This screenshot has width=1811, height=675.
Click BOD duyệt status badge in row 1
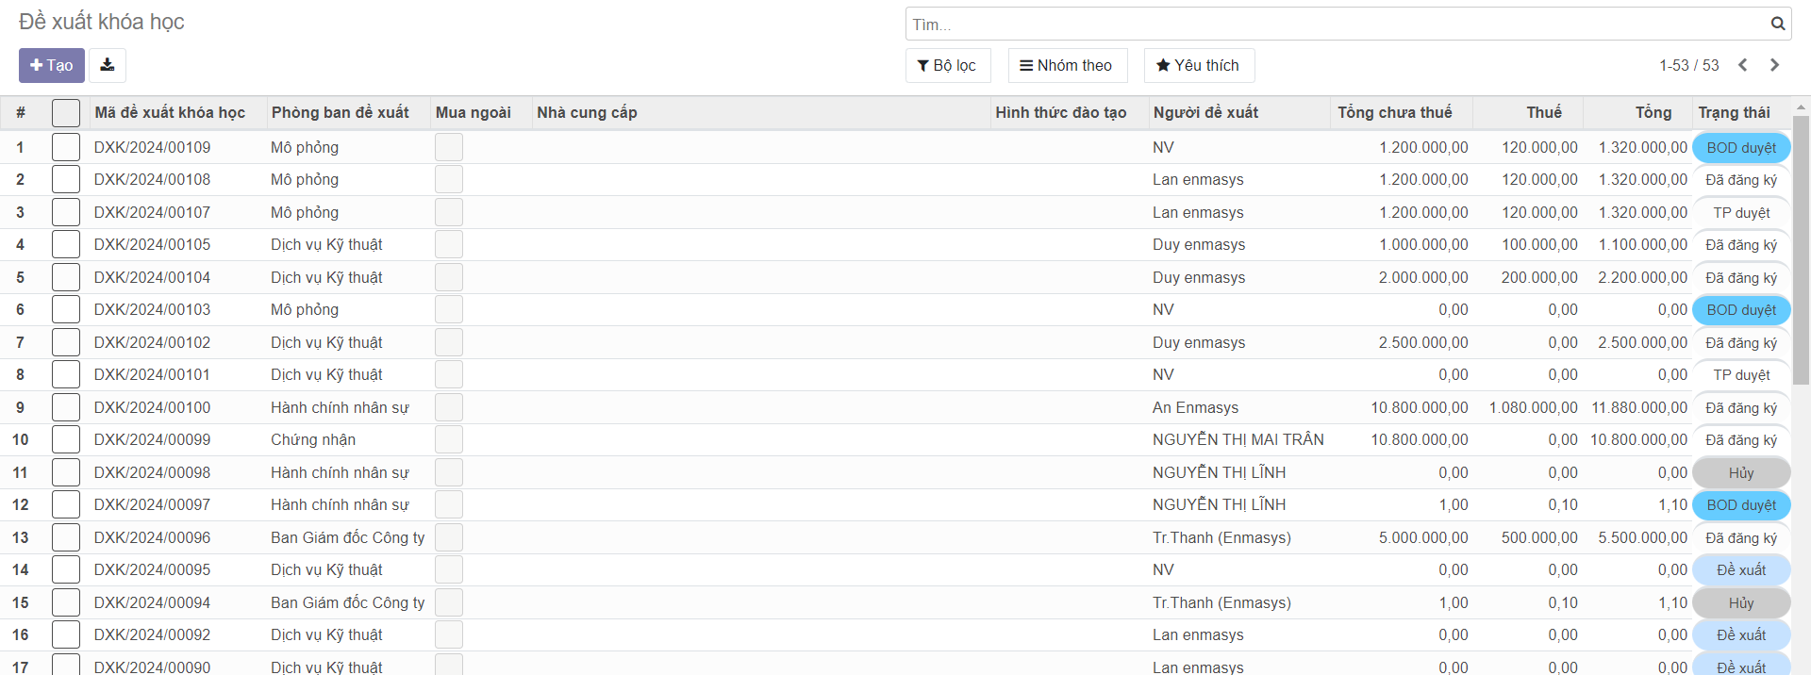click(x=1740, y=148)
